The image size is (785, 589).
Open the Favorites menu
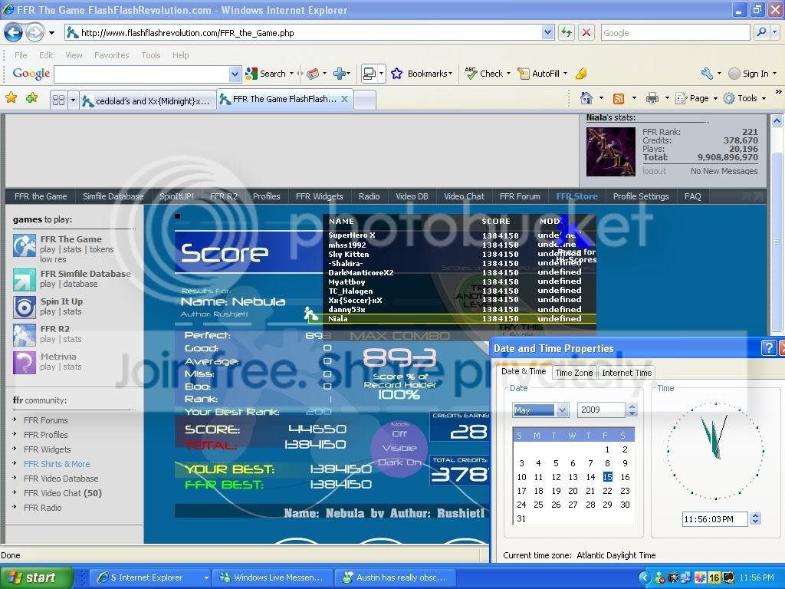[111, 55]
